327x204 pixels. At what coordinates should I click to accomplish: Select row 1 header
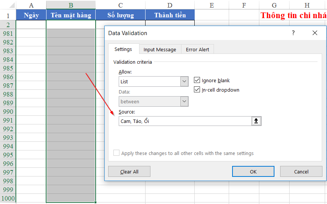pos(8,15)
